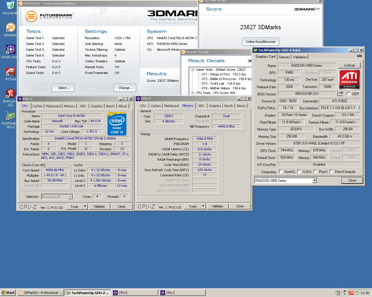This screenshot has height=297, width=372.
Task: Click the ATI tray icon in the taskbar
Action: pyautogui.click(x=351, y=293)
